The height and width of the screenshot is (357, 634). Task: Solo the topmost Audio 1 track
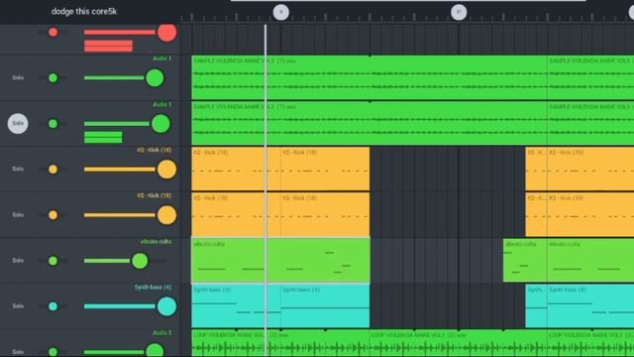click(18, 77)
